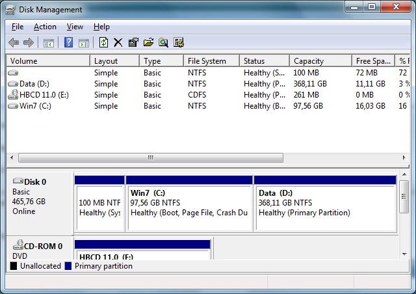Sort by the Layout column header

(114, 61)
